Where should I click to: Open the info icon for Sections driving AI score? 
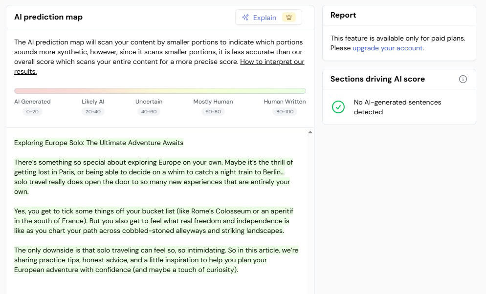[x=463, y=79]
